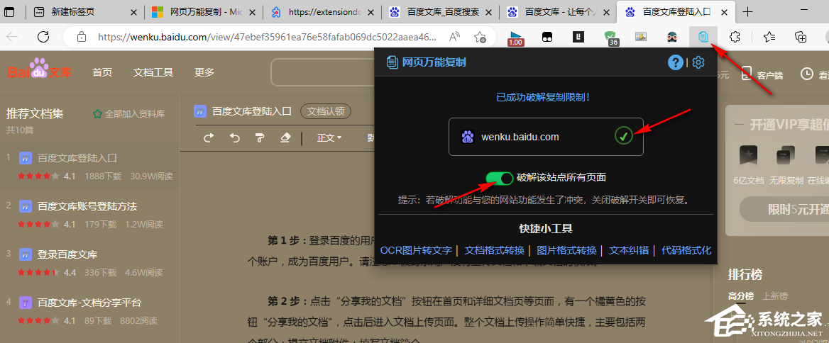Viewport: 829px width, 343px height.
Task: Click the wenku.baidu.com site box
Action: [546, 137]
